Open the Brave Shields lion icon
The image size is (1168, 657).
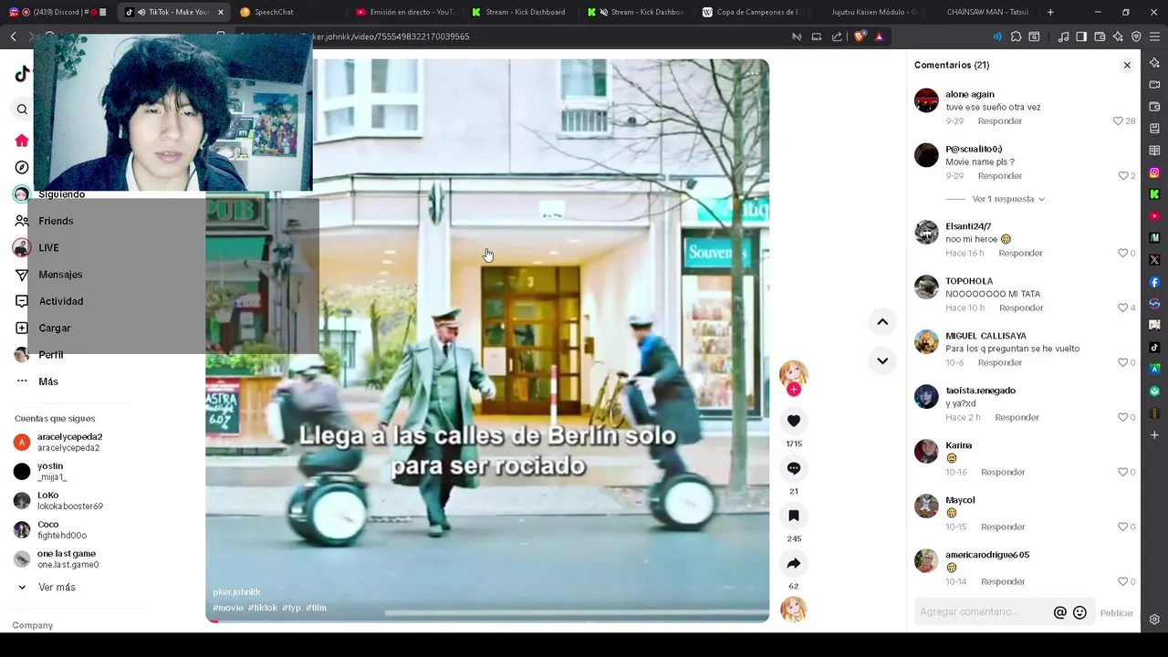point(860,36)
